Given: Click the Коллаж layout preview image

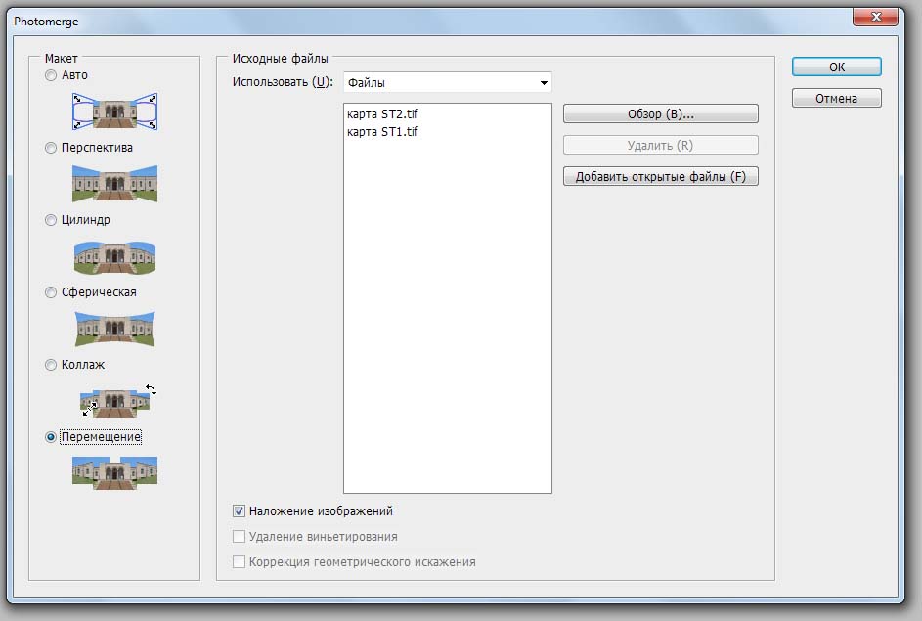Looking at the screenshot, I should point(117,401).
